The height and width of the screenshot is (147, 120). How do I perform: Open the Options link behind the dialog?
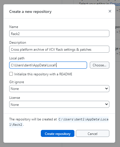tap(115, 4)
